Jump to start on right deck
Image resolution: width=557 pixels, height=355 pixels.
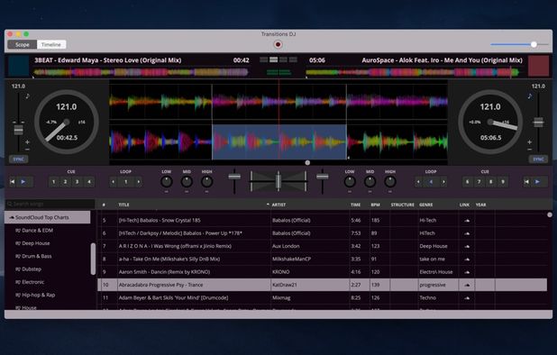click(526, 182)
